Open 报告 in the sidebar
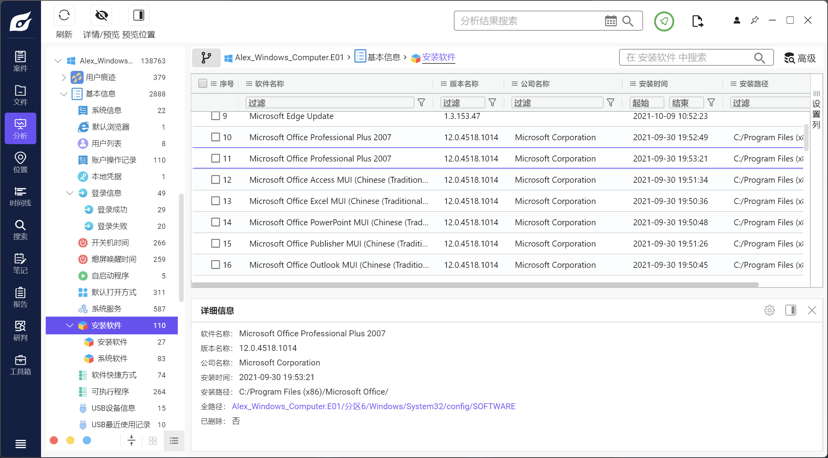The image size is (828, 458). [x=21, y=297]
